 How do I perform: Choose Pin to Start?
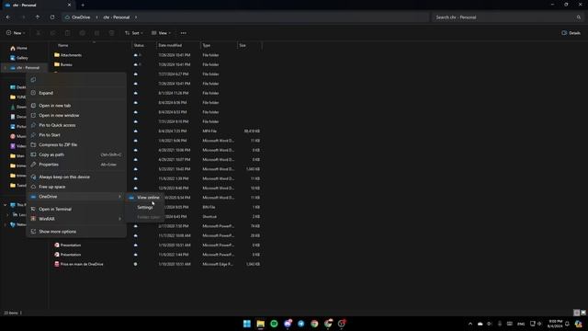coord(76,135)
